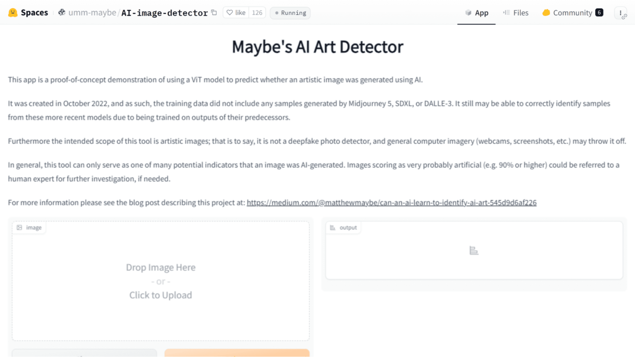This screenshot has height=357, width=635.
Task: Click the bar chart icon inside the output panel
Action: [x=474, y=250]
